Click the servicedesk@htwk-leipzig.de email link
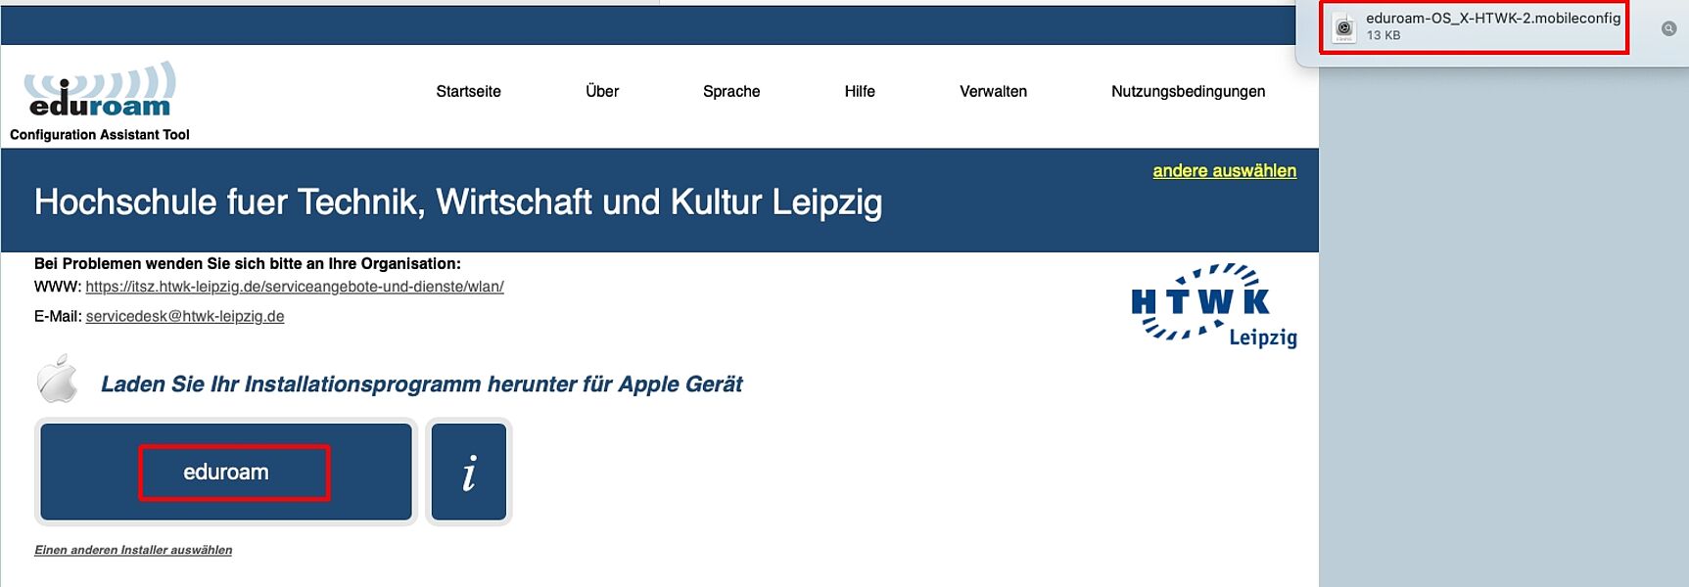1689x587 pixels. [185, 316]
